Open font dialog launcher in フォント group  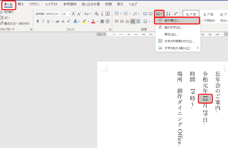(x=110, y=29)
